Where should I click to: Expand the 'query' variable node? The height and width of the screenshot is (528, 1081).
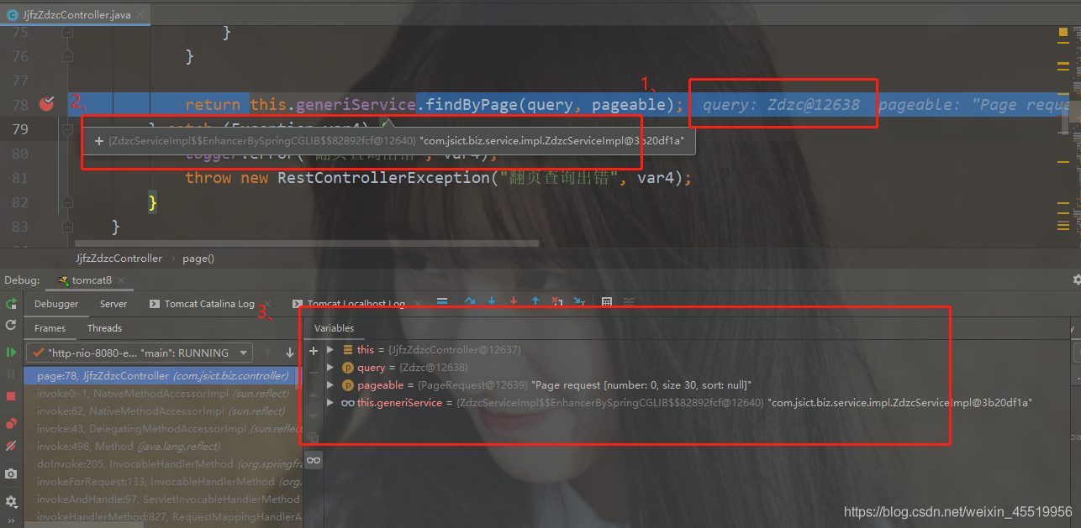point(330,368)
